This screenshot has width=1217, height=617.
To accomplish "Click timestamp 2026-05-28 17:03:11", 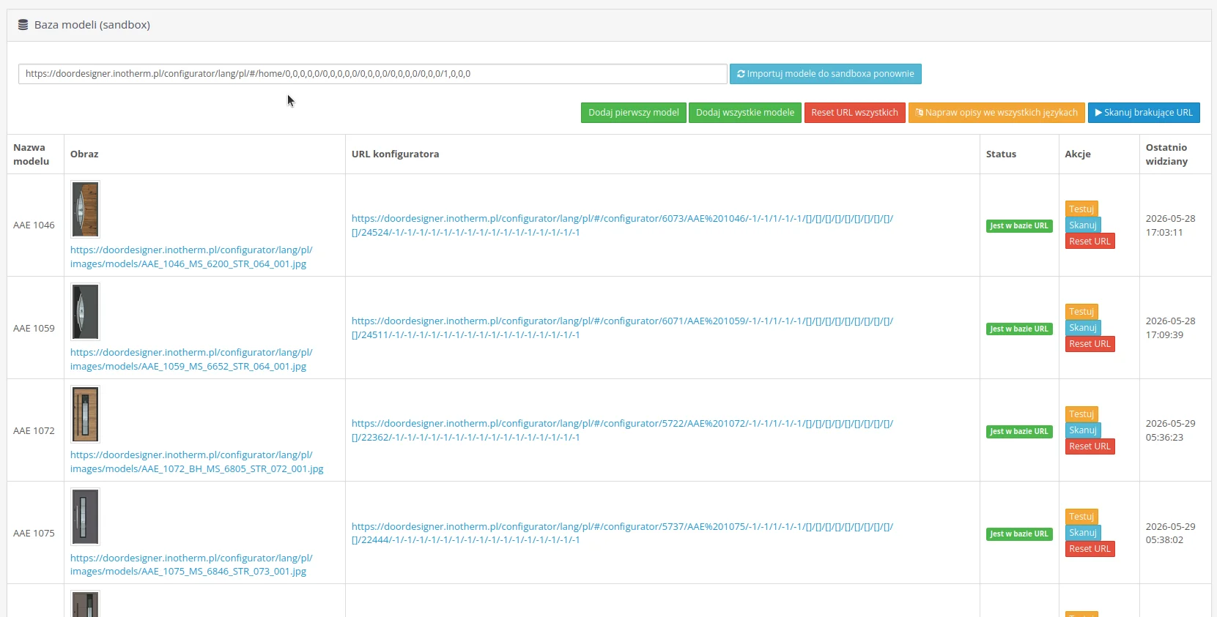I will [1170, 225].
